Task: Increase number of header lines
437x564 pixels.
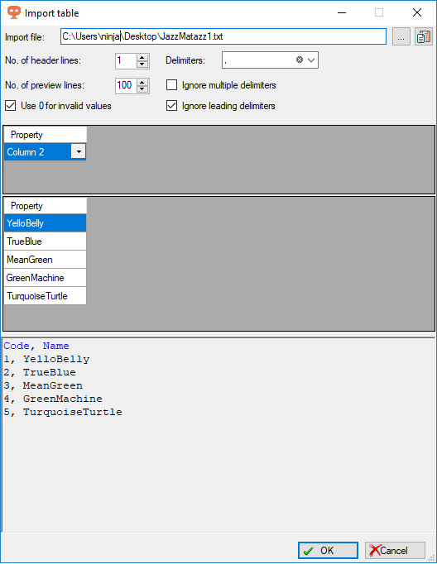Action: [x=142, y=57]
